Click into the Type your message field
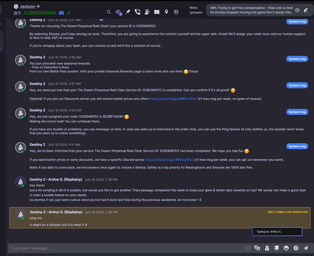Image resolution: width=314 pixels, height=256 pixels. point(126,248)
